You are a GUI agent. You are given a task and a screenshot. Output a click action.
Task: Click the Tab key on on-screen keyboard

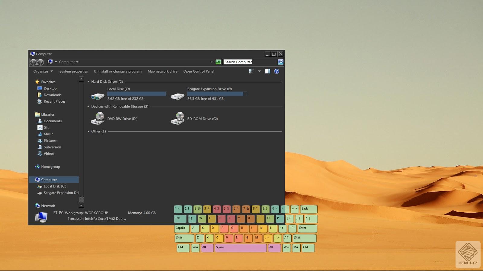pos(180,219)
